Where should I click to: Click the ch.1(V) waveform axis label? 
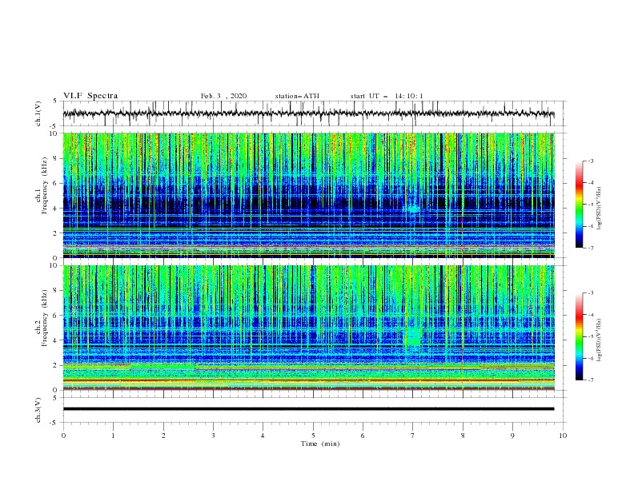click(38, 113)
